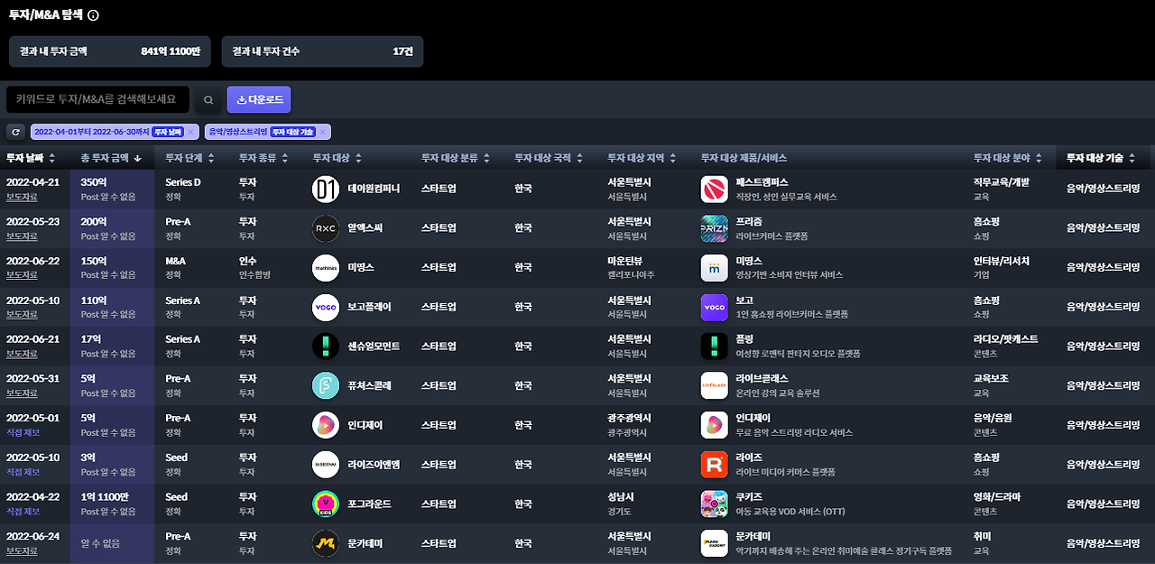Click the 플링 product logo
Image resolution: width=1155 pixels, height=564 pixels.
[x=714, y=346]
